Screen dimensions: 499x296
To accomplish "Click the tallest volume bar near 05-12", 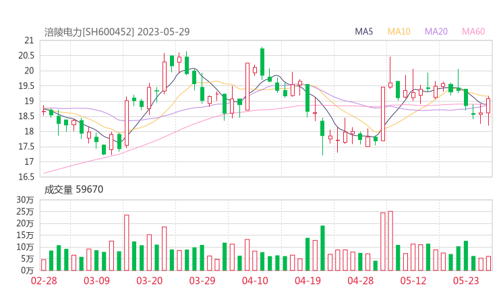I will point(390,241).
